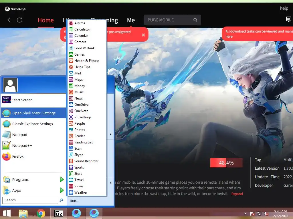Open the Calendar app entry
This screenshot has width=293, height=219.
tap(87, 36)
